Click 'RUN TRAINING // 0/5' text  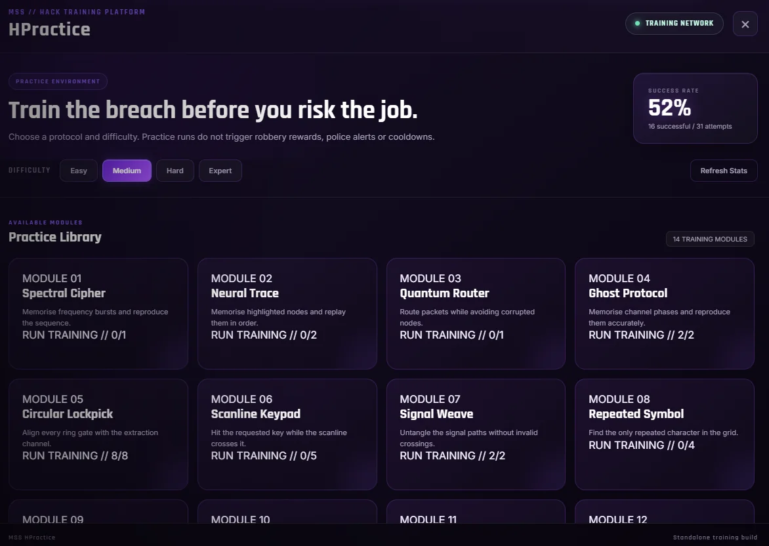264,455
